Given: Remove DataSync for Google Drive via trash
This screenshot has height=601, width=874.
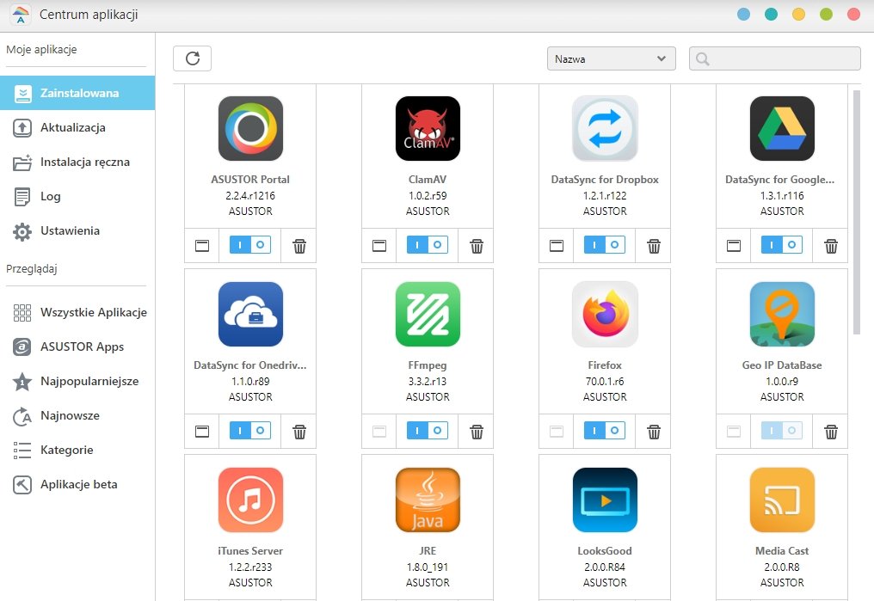Looking at the screenshot, I should 831,246.
